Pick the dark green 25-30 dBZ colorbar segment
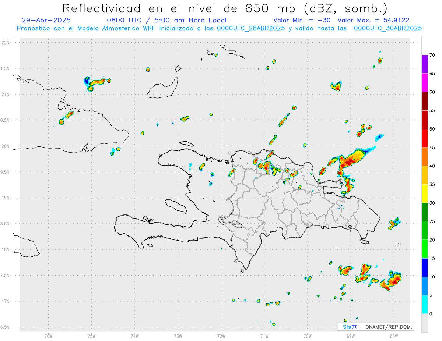The width and height of the screenshot is (442, 341). (x=425, y=212)
